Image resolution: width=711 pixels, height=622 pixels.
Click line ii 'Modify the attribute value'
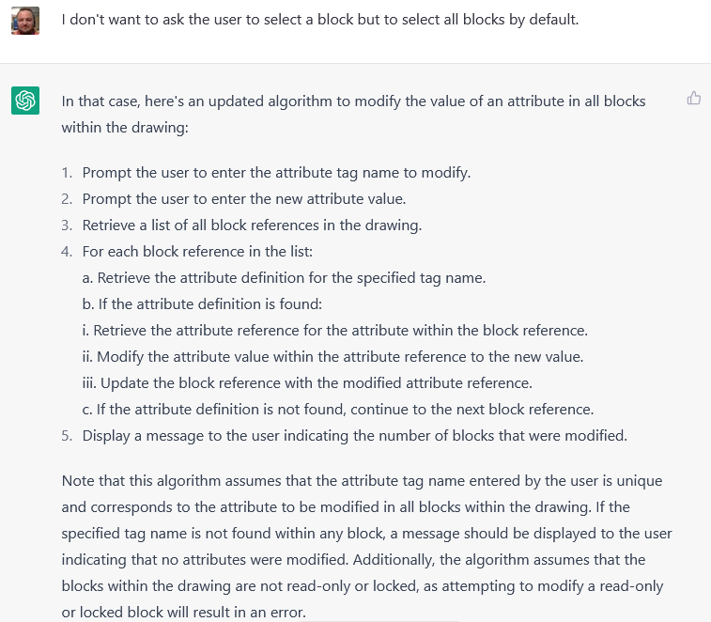[332, 357]
